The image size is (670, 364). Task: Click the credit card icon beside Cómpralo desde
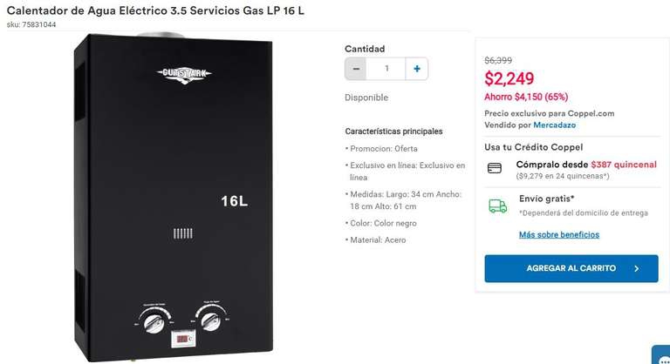[x=495, y=168]
